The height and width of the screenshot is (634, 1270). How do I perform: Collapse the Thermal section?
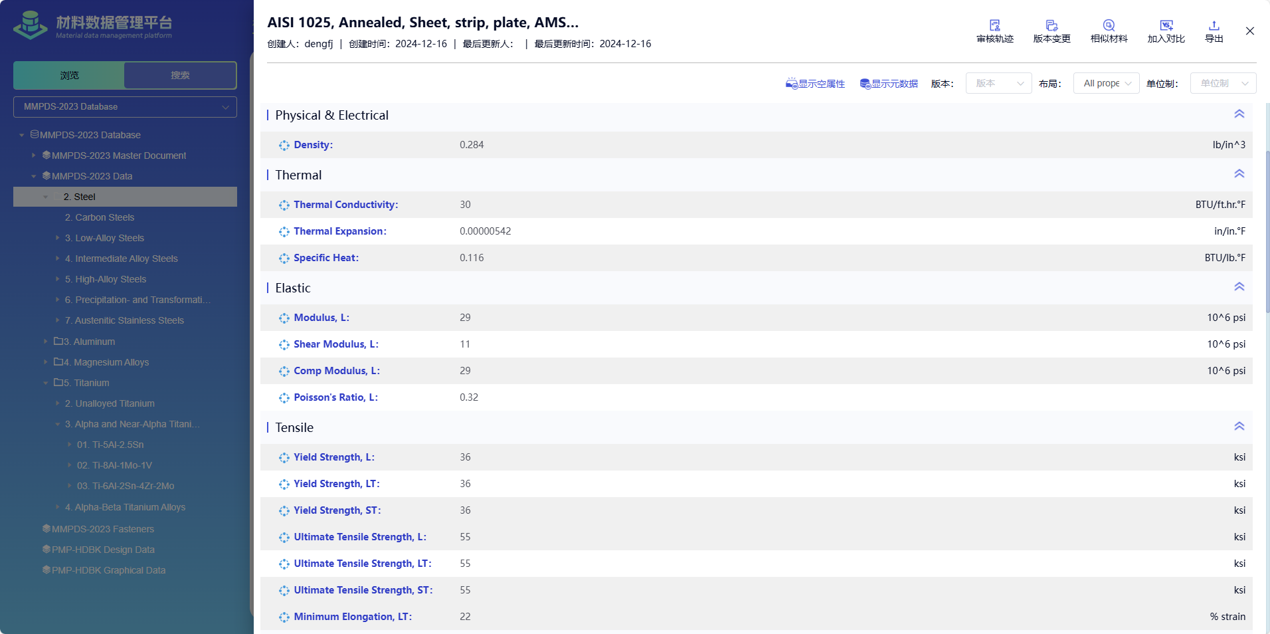coord(1239,174)
